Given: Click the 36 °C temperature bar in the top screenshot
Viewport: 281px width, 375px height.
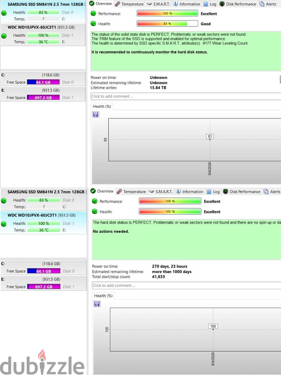Looking at the screenshot, I should (43, 42).
